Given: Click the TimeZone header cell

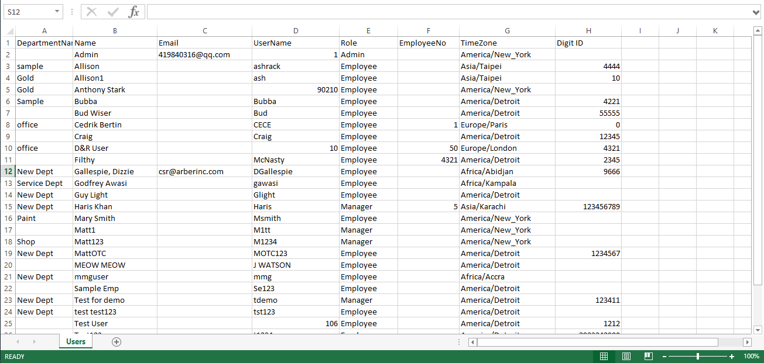Looking at the screenshot, I should [508, 43].
